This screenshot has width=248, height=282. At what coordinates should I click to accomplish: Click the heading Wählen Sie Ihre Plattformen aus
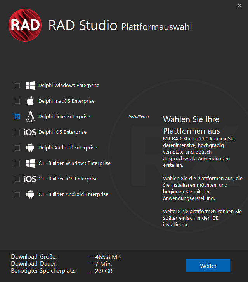191,125
